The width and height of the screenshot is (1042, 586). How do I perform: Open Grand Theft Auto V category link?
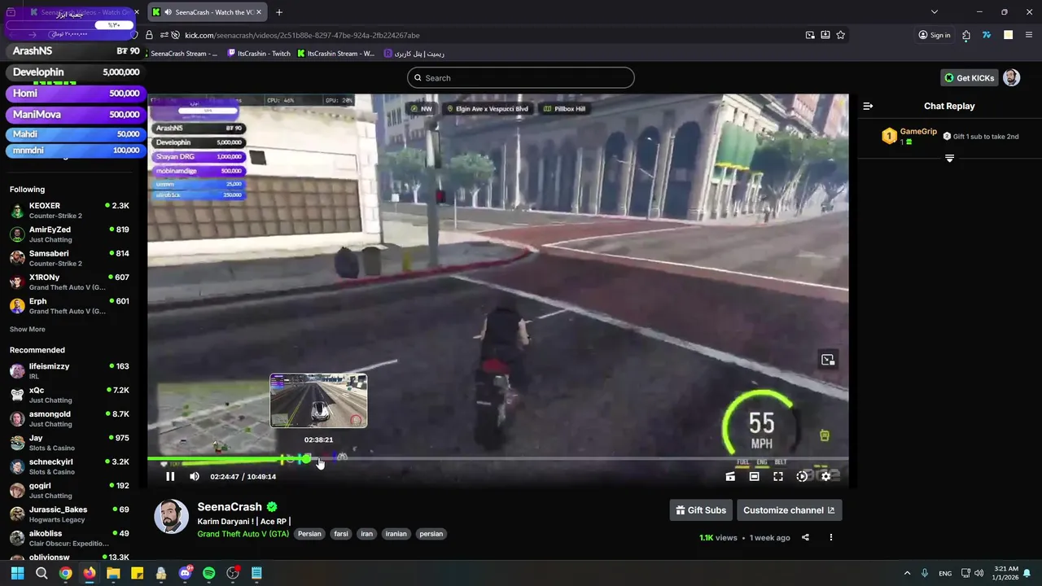243,534
